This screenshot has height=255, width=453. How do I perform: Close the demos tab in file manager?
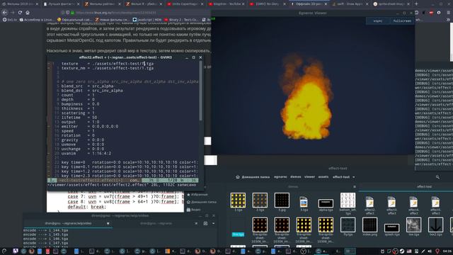[x=355, y=187]
